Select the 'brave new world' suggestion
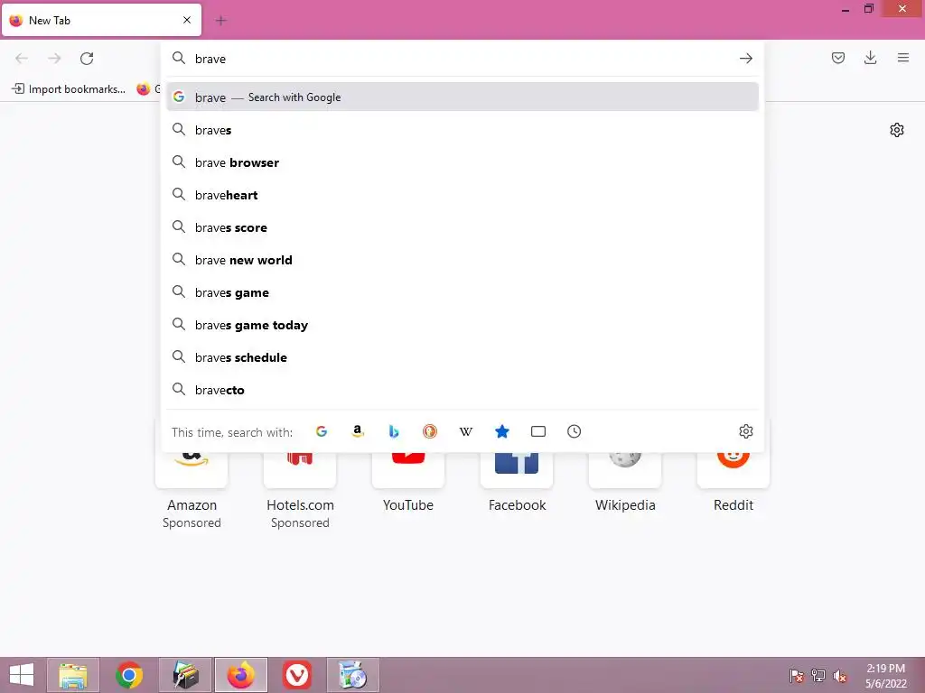This screenshot has height=693, width=925. (x=462, y=259)
